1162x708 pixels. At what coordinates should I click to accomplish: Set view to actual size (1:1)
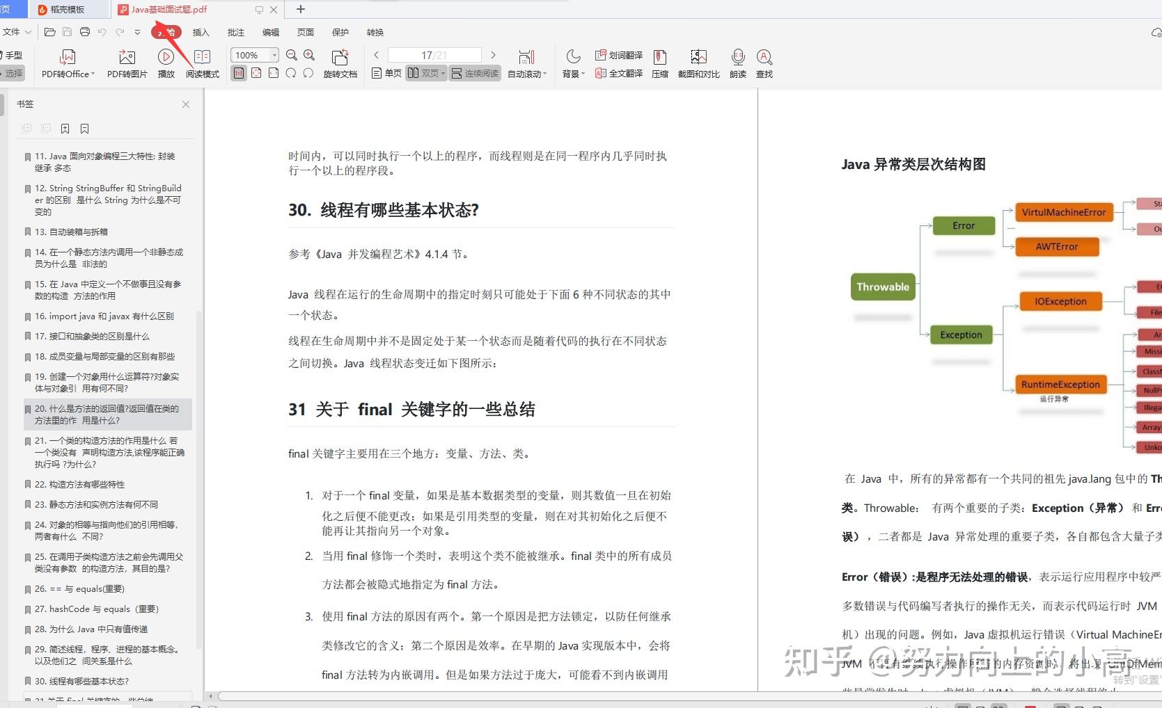coord(239,73)
